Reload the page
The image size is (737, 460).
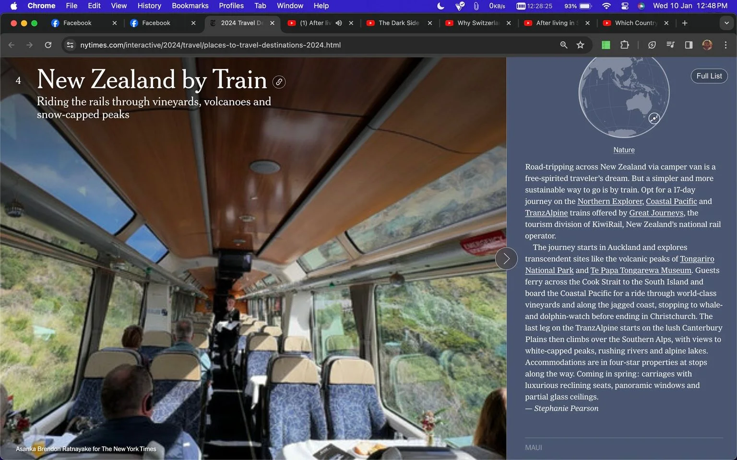coord(48,45)
